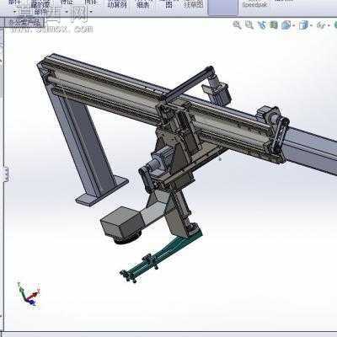Open dropdown arrow under first toolbar command

click(14, 12)
